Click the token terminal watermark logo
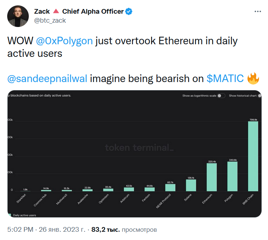Screen dimensions: 268x240 (x=139, y=148)
